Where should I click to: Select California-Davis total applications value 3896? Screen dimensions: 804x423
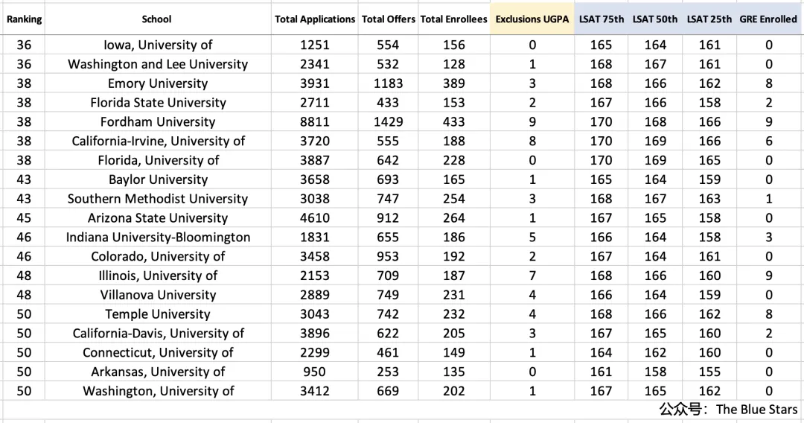[x=314, y=334]
